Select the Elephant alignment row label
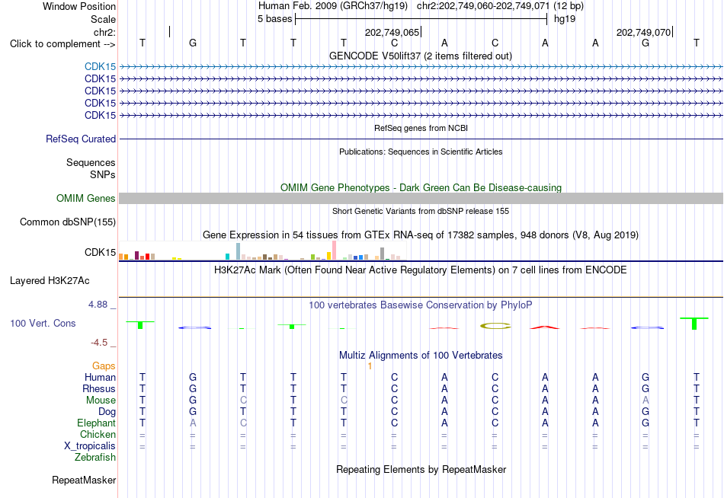This screenshot has width=724, height=498. click(x=97, y=423)
